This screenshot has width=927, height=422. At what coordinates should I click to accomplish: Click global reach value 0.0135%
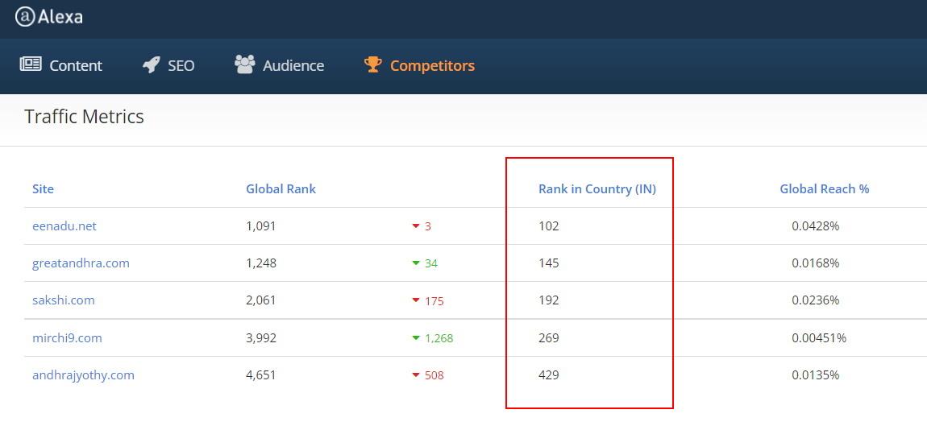click(x=815, y=375)
